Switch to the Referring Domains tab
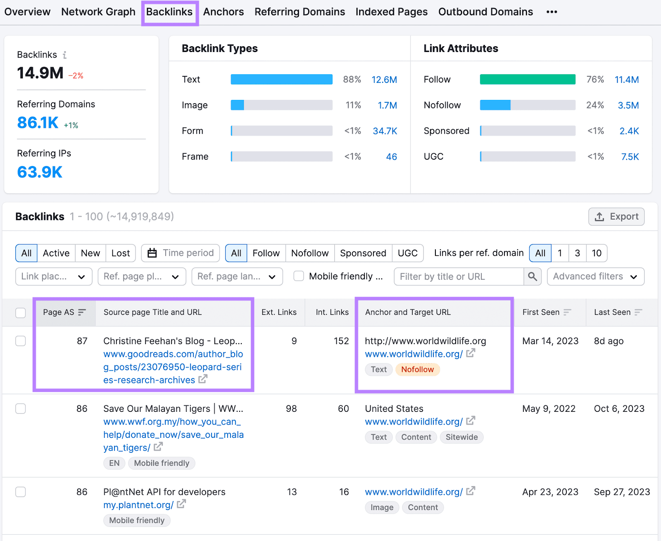The width and height of the screenshot is (661, 541). click(300, 12)
